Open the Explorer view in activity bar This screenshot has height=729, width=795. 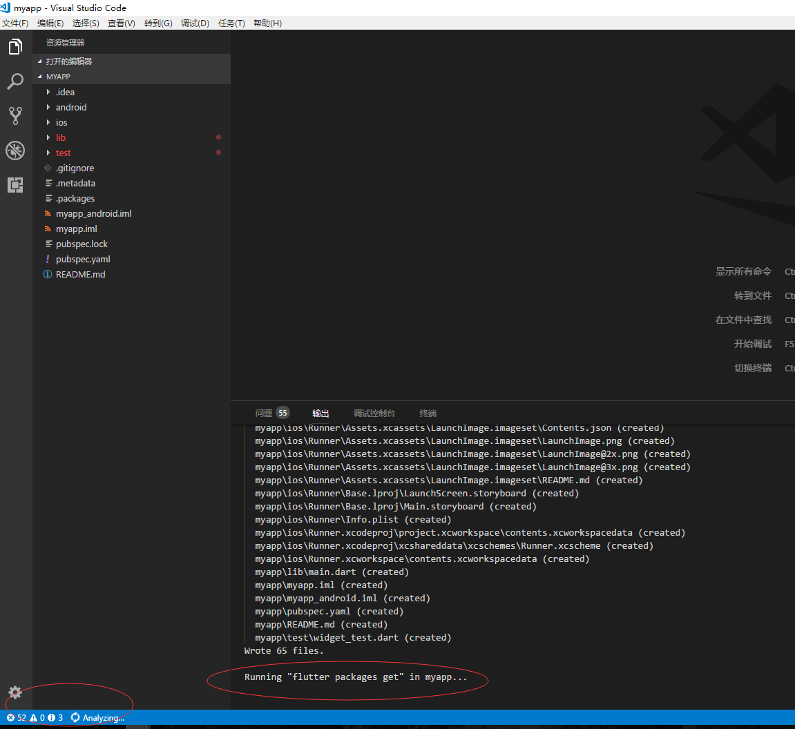15,47
